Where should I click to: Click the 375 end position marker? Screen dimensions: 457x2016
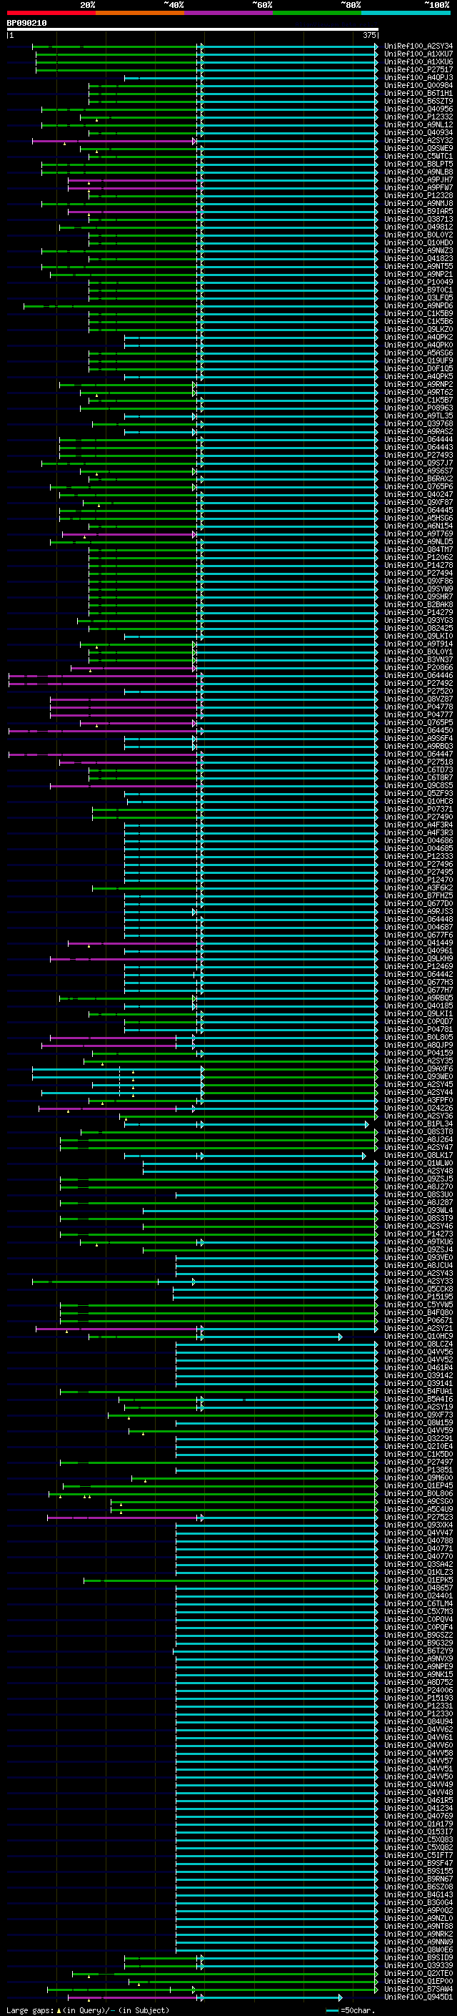point(369,35)
